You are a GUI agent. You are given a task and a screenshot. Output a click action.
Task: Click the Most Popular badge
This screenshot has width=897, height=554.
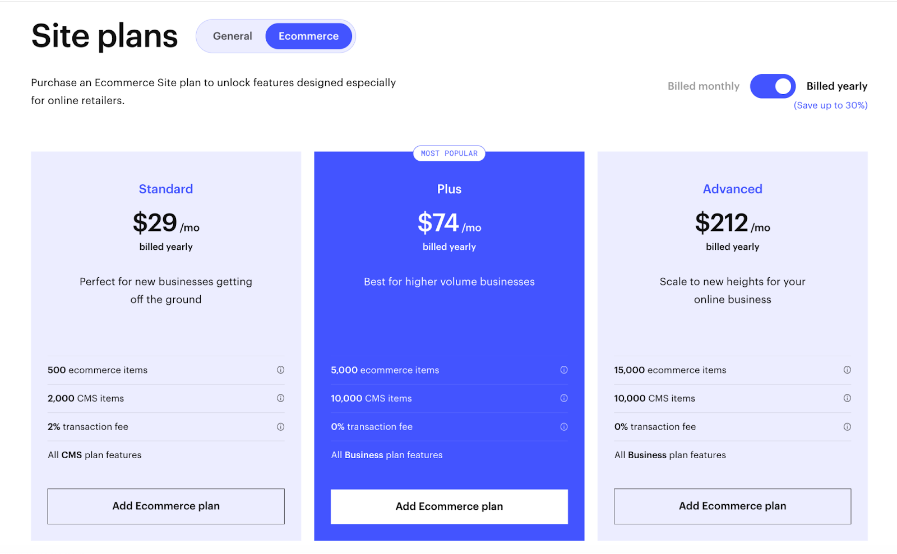[x=449, y=153]
